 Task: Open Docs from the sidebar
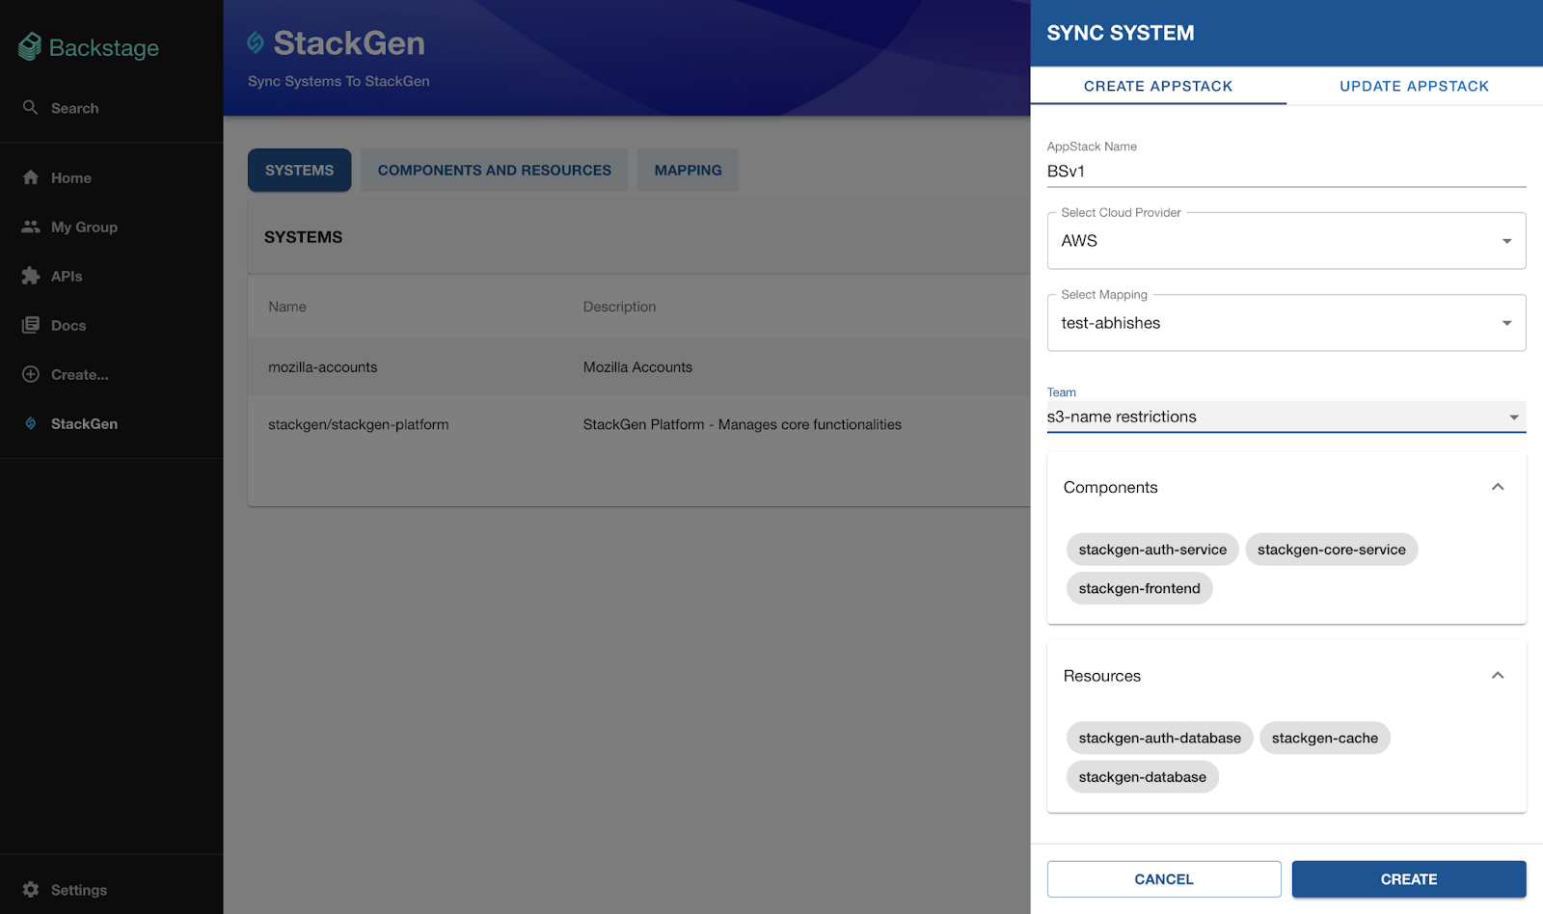point(111,325)
